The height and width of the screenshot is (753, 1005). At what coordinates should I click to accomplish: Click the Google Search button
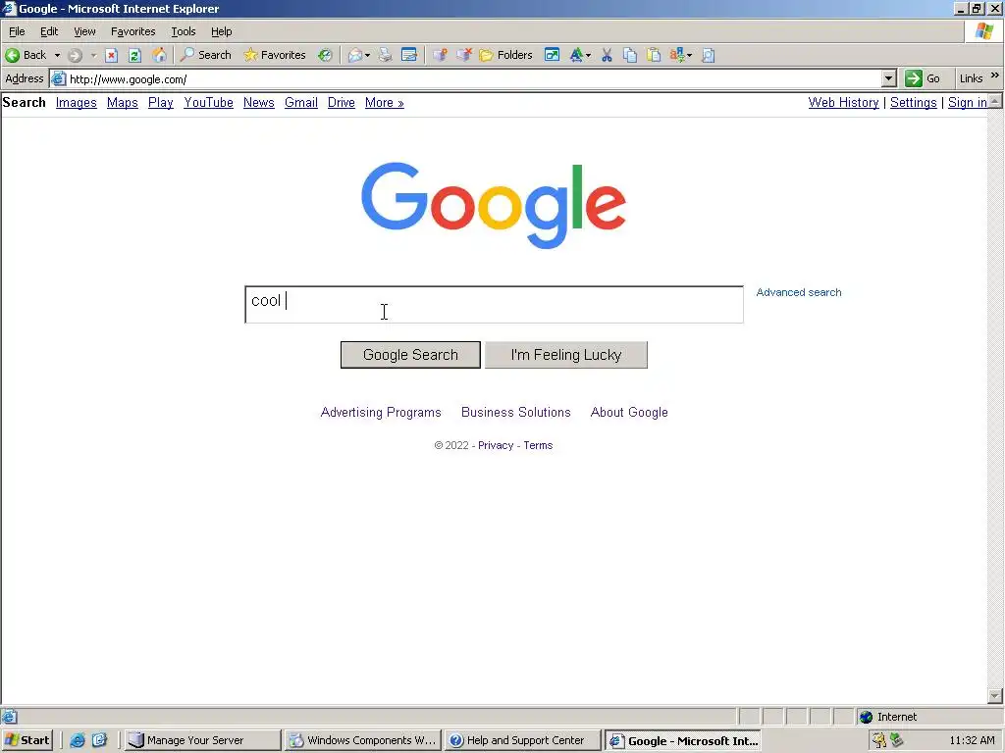click(410, 355)
